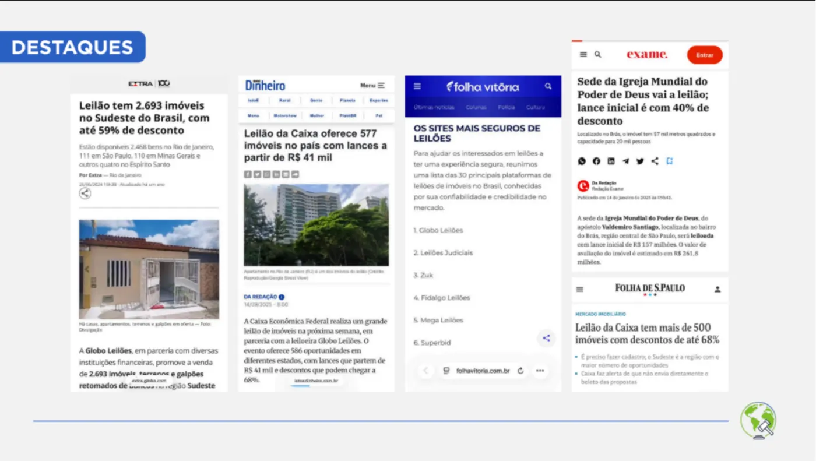Open Últimas notícias in Folha Vitória
This screenshot has width=816, height=461.
click(434, 107)
